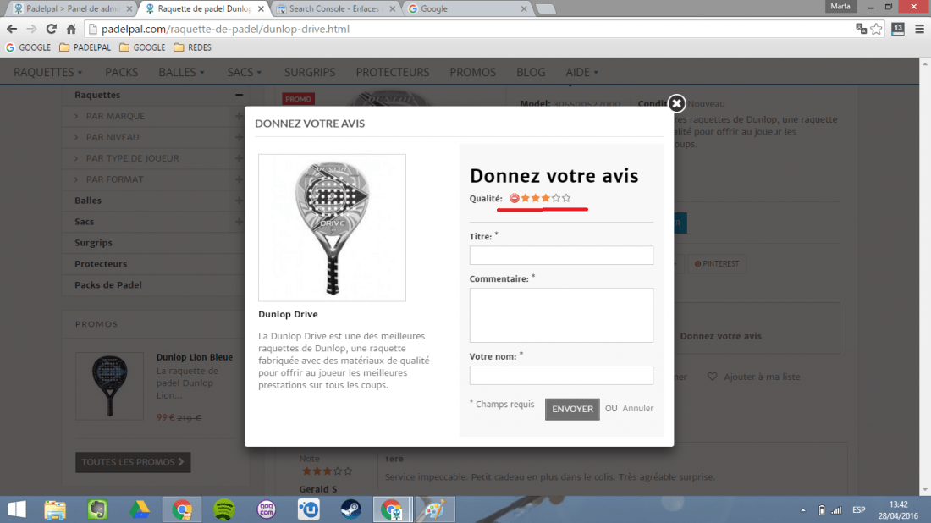Open GOG.com taskbar icon
The height and width of the screenshot is (523, 931).
(x=266, y=509)
